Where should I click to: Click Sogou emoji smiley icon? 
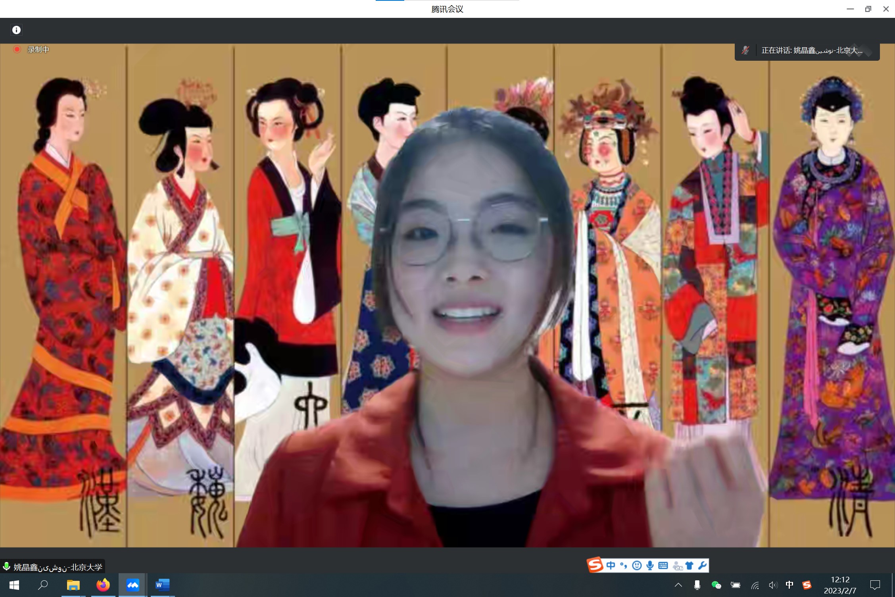click(x=637, y=566)
